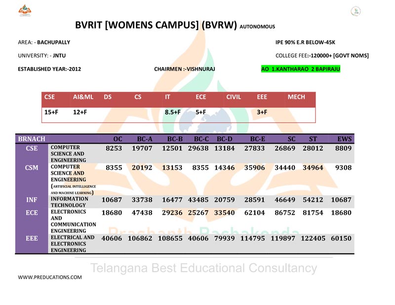Click the round emblem in the top-right corner
395x305 pixels.
pyautogui.click(x=355, y=11)
